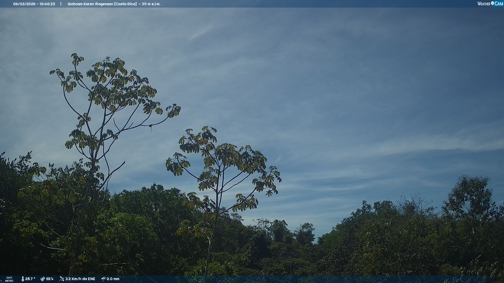Click the Webcam Karen Mogensen title
Viewport: 504px width, 283px height.
click(x=90, y=4)
